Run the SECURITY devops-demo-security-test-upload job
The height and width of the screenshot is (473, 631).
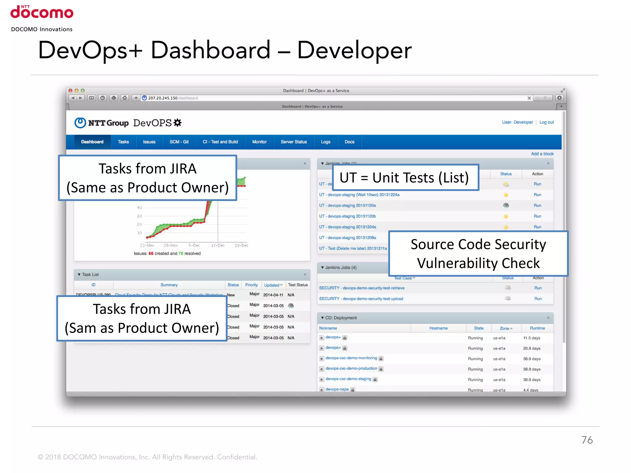(x=538, y=299)
